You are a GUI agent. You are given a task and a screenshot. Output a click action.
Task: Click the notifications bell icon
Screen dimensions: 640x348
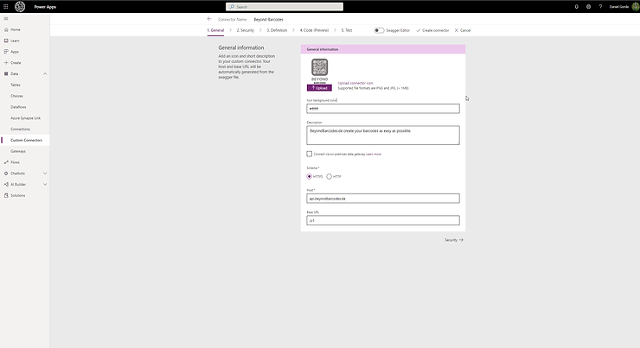pos(577,6)
